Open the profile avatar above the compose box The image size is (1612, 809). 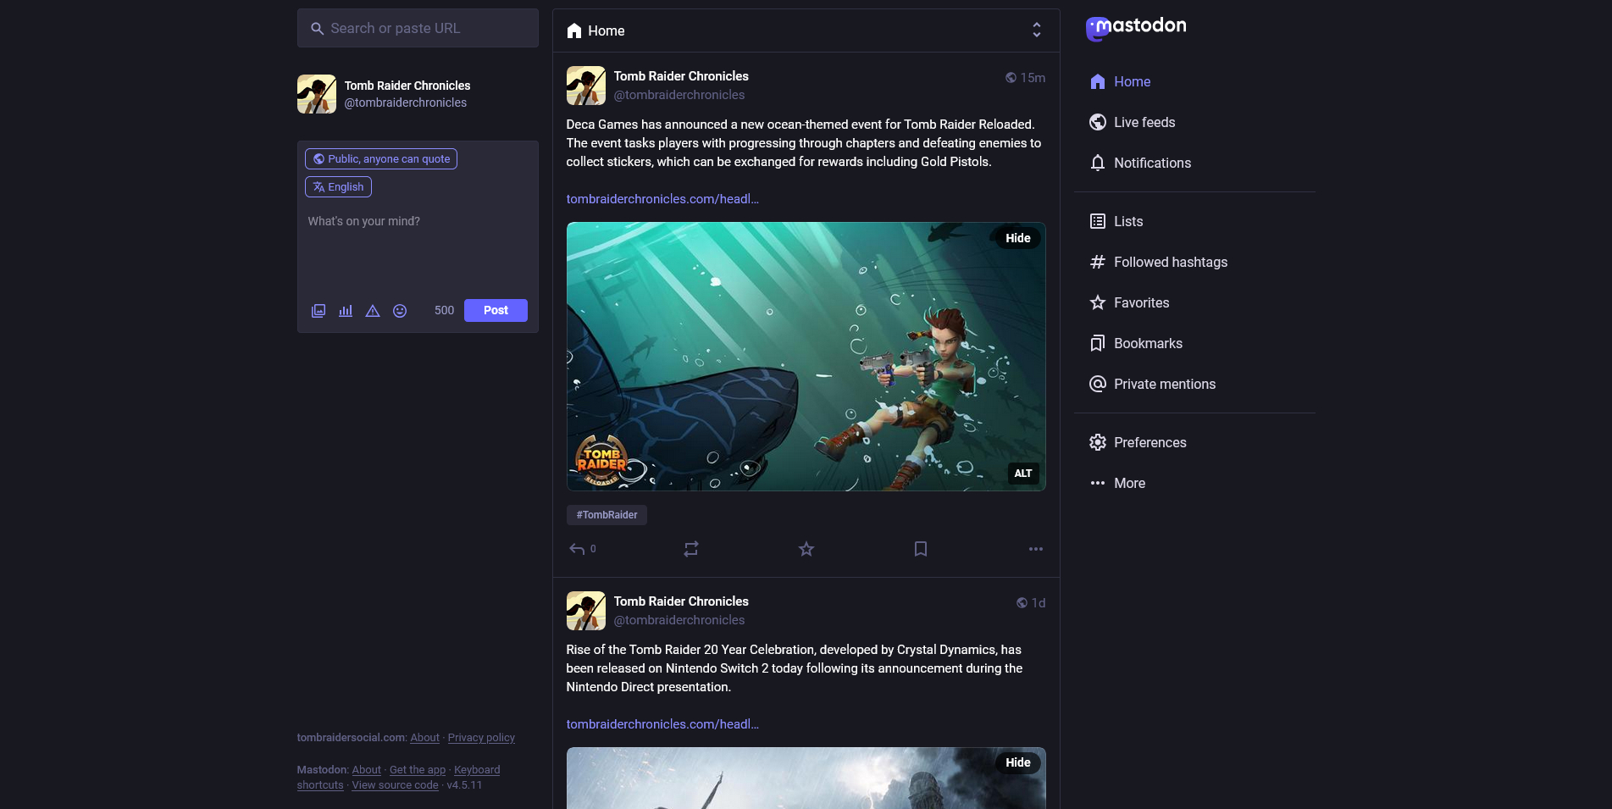coord(317,94)
